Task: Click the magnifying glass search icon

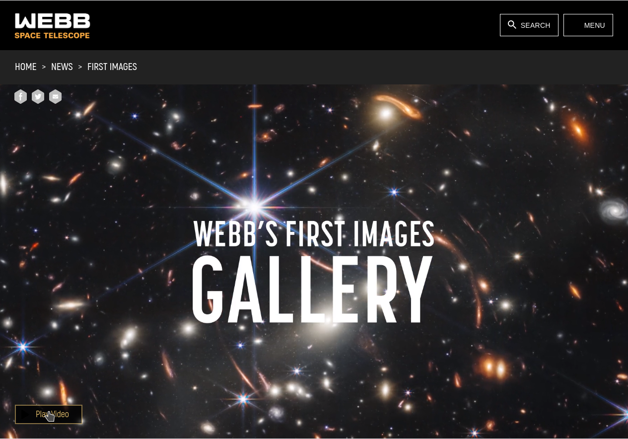Action: 512,25
